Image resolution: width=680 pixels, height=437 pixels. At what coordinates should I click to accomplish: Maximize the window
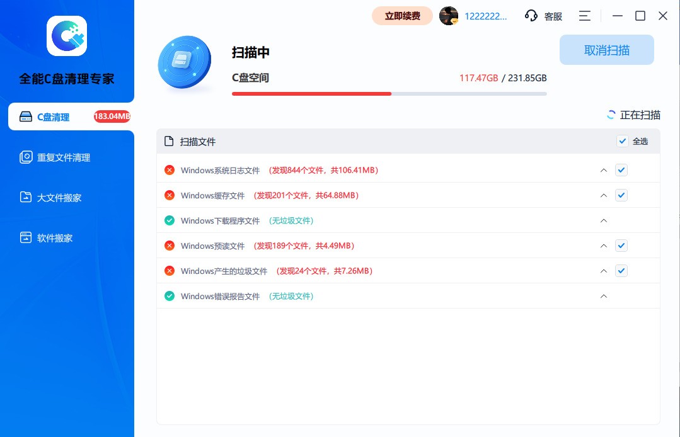(x=640, y=16)
